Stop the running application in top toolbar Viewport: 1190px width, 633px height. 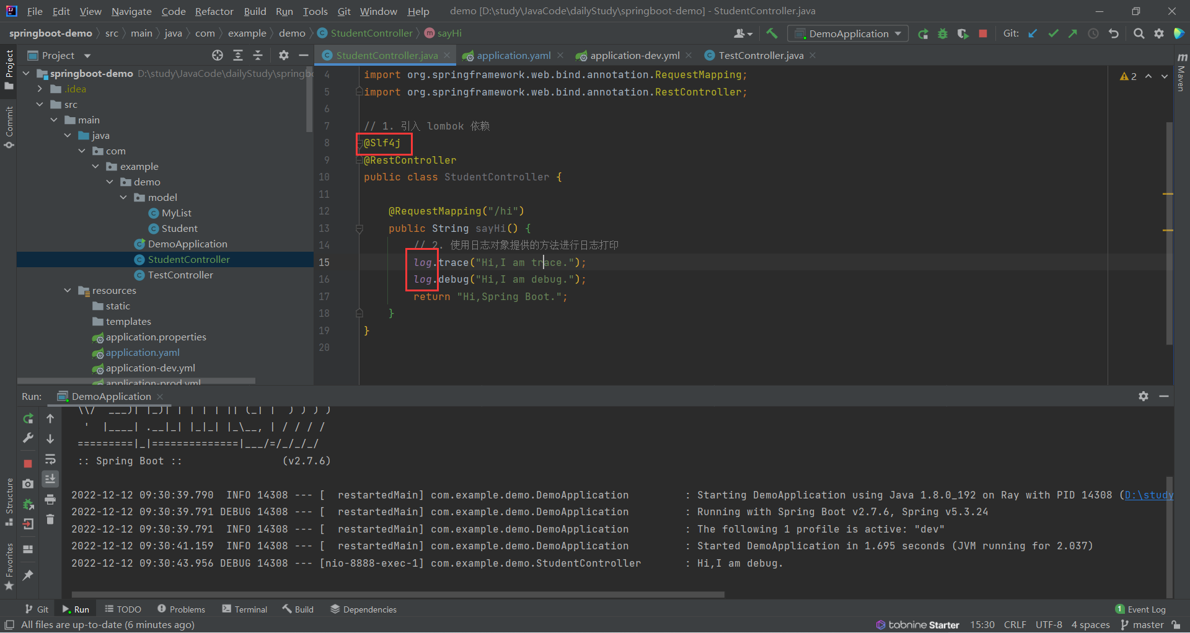(x=982, y=33)
